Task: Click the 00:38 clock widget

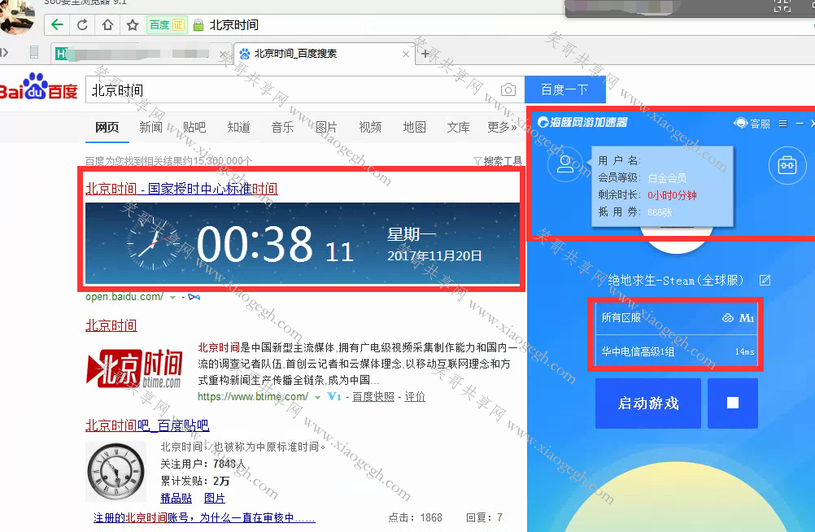Action: click(303, 243)
